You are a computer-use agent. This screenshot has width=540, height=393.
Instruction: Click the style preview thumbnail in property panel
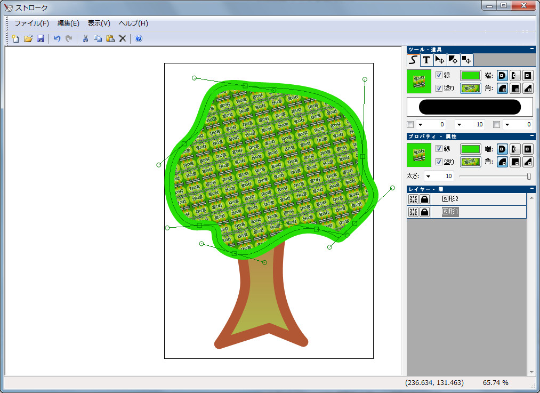(x=419, y=155)
